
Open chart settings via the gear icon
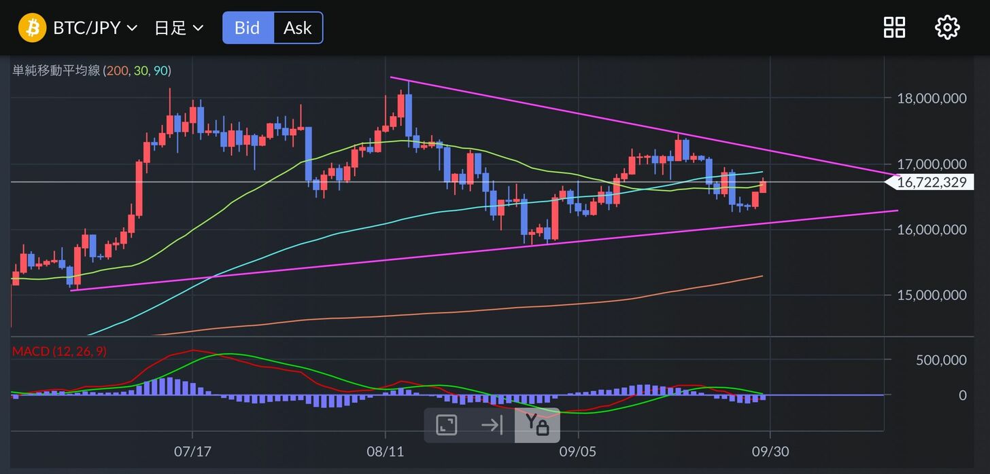point(947,28)
